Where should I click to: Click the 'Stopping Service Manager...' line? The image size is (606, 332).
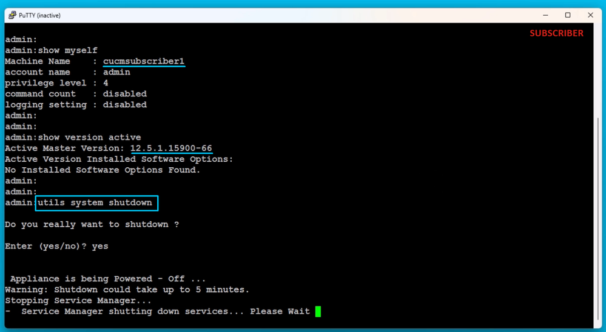click(78, 300)
